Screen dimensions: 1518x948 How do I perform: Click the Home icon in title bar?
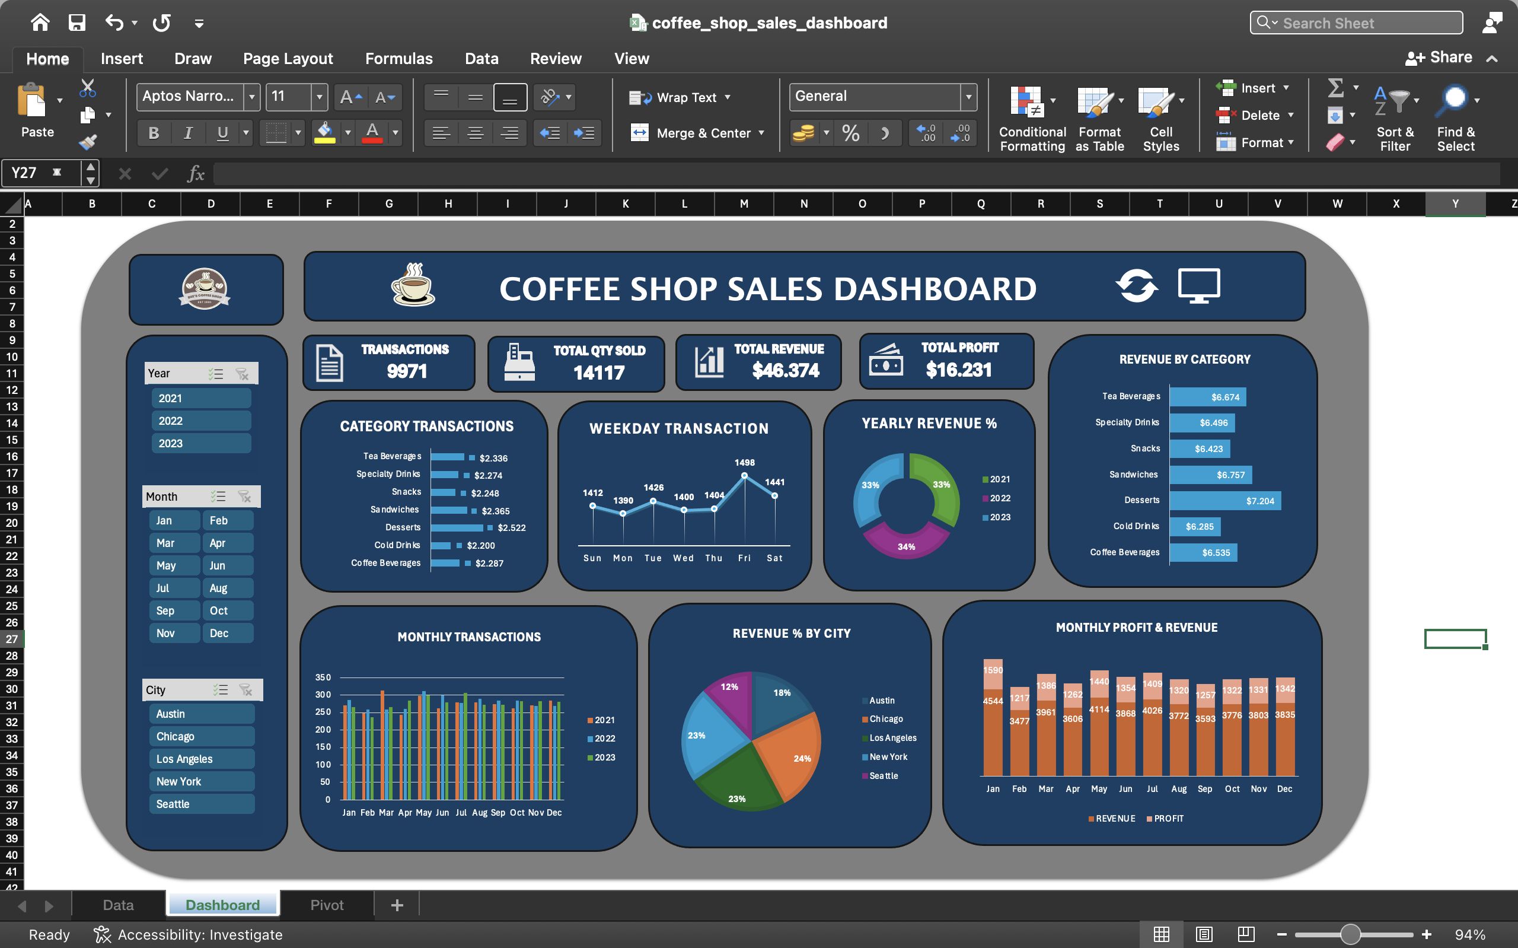40,23
